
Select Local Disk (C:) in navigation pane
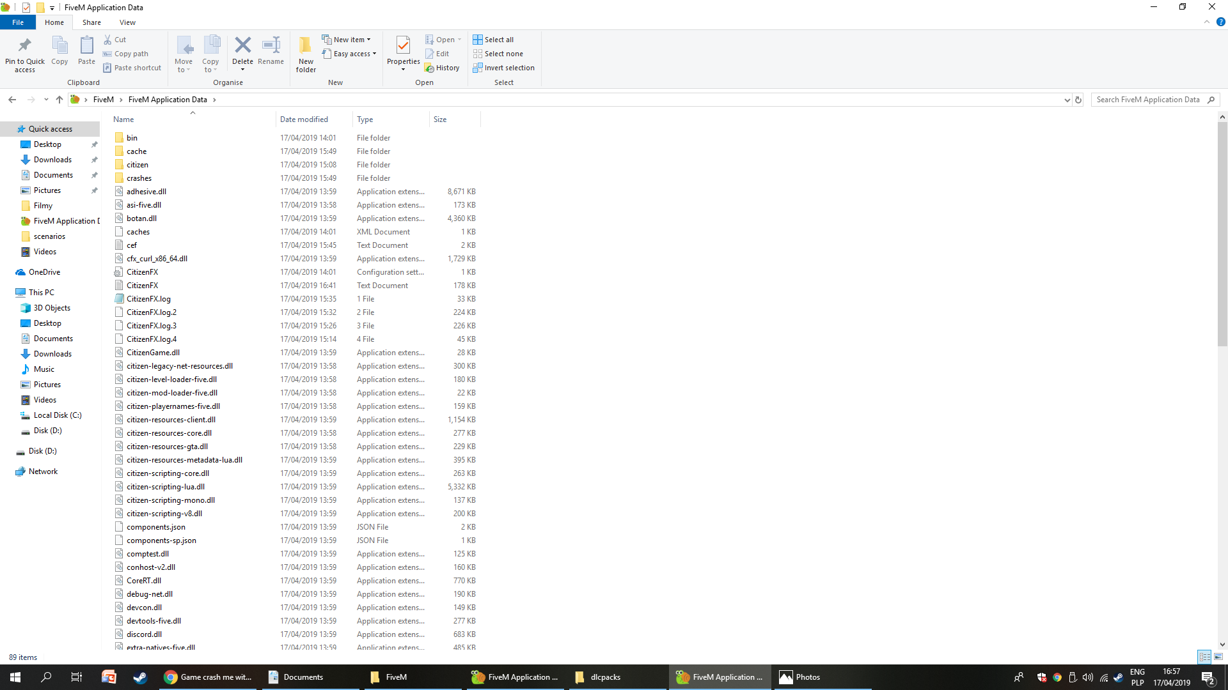point(58,415)
